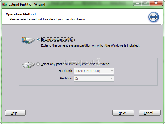Open the Help button
Viewport: 165px width, 124px height.
pyautogui.click(x=15, y=113)
